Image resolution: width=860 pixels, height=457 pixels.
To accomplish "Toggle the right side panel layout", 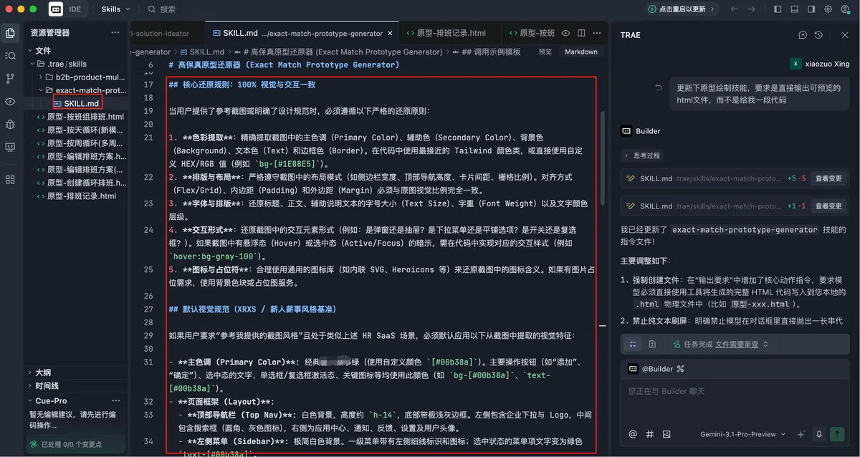I will [811, 9].
